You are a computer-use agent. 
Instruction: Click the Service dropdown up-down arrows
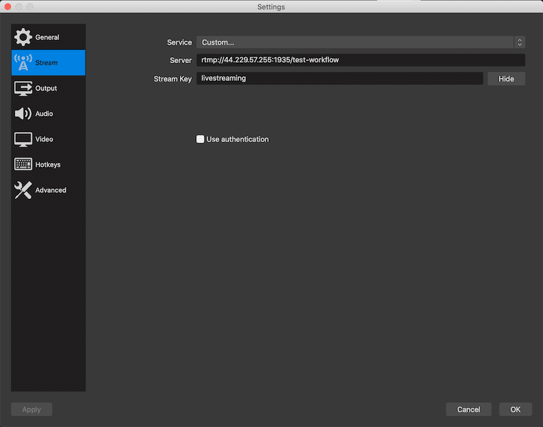click(520, 42)
